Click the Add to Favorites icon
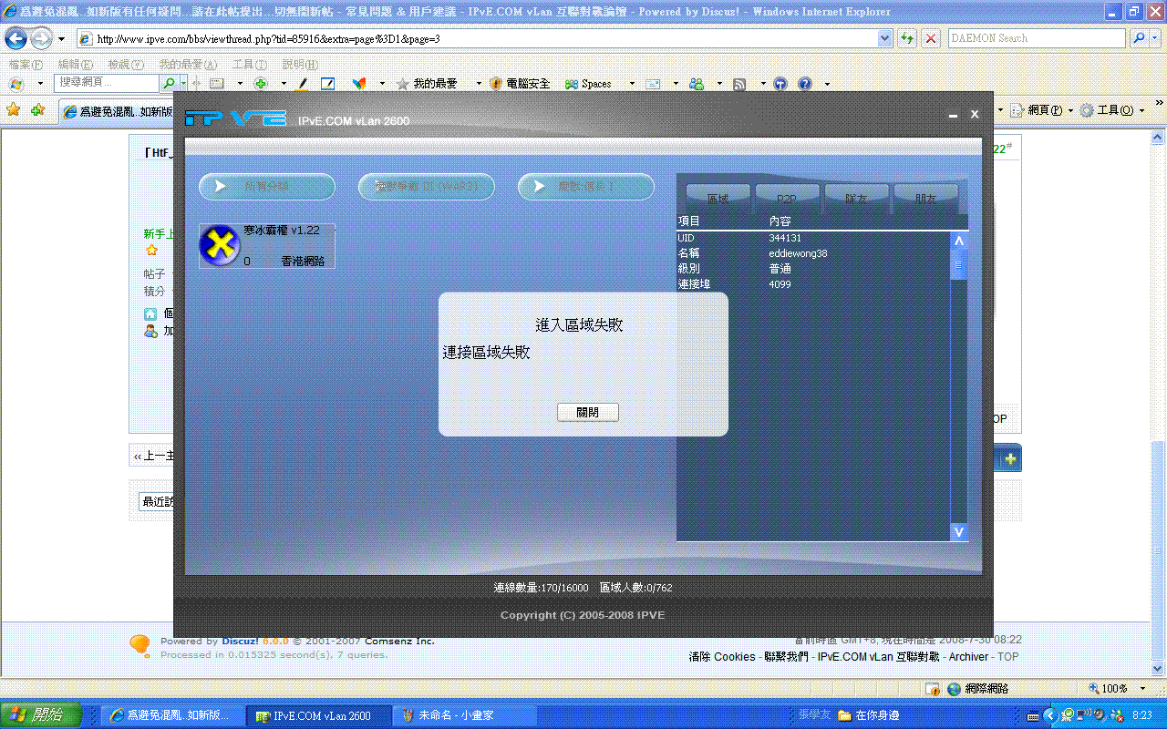Viewport: 1167px width, 729px height. (x=37, y=110)
